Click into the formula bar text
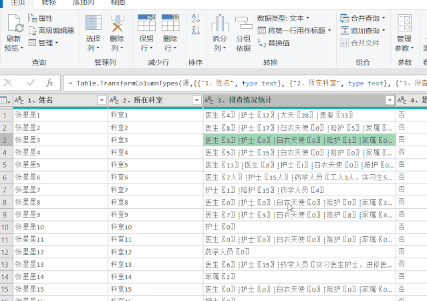The width and height of the screenshot is (427, 301). (245, 83)
